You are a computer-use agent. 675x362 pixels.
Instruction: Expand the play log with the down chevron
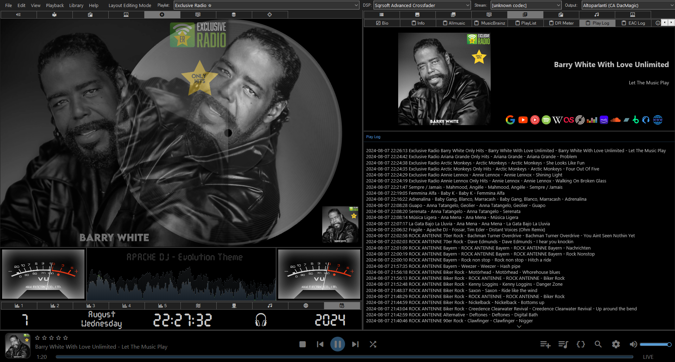pos(519,327)
